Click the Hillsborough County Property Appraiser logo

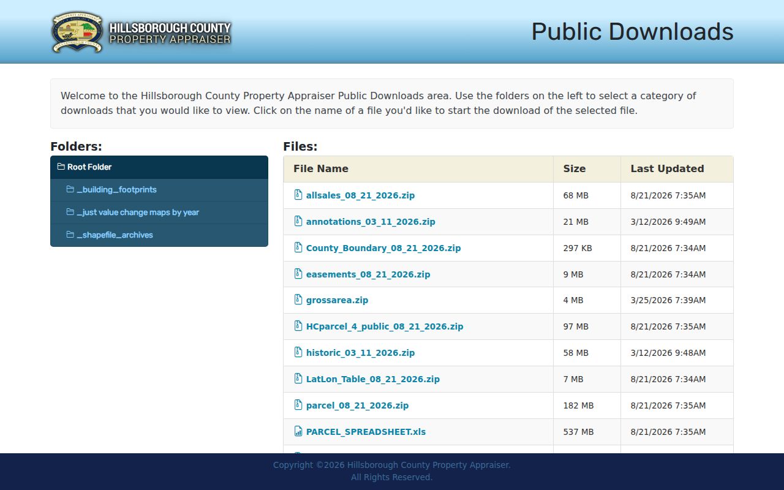pyautogui.click(x=141, y=32)
